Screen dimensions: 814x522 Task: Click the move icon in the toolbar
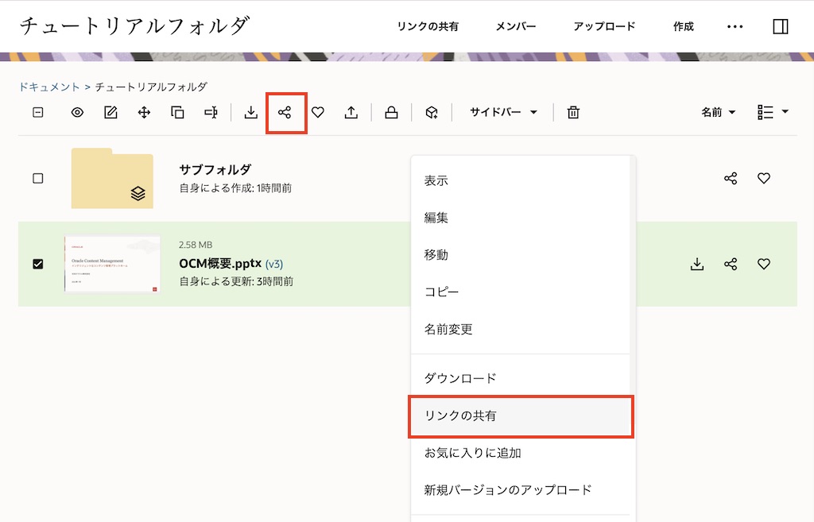point(145,112)
